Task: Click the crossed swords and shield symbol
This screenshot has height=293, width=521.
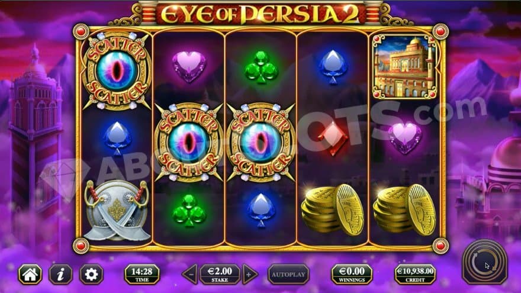Action: click(117, 210)
